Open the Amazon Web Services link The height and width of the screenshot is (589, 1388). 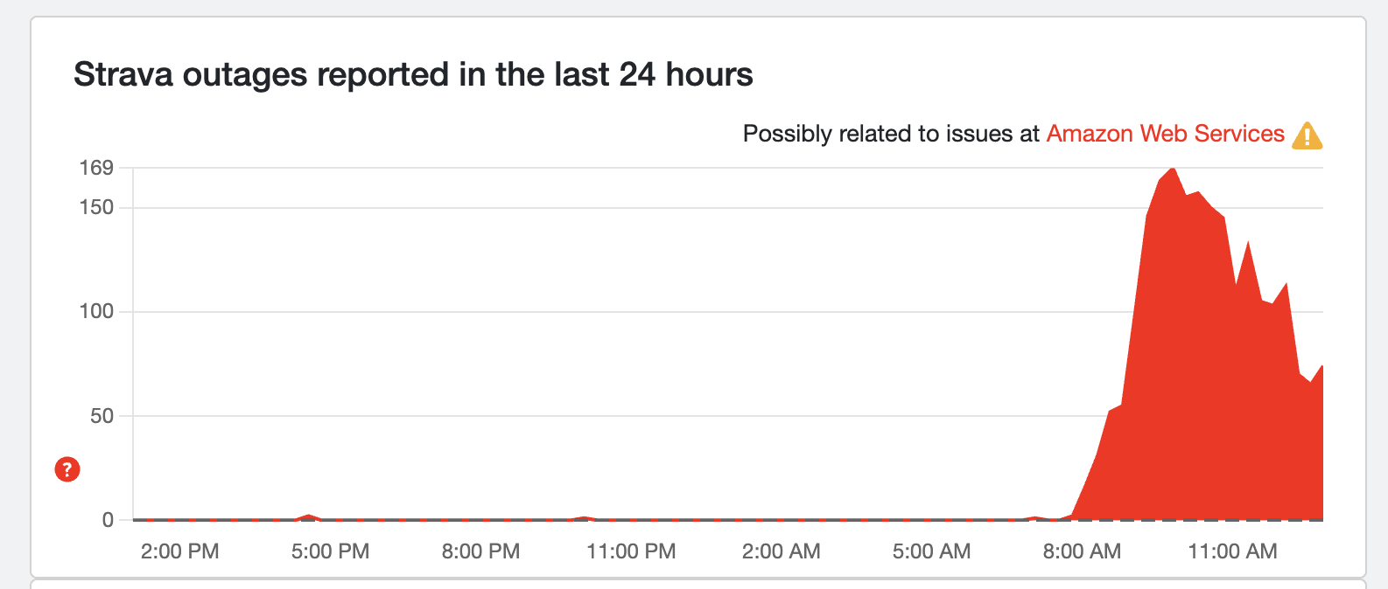(1165, 134)
